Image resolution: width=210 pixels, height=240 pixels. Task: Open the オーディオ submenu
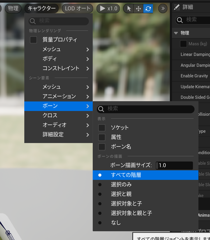pos(58,125)
